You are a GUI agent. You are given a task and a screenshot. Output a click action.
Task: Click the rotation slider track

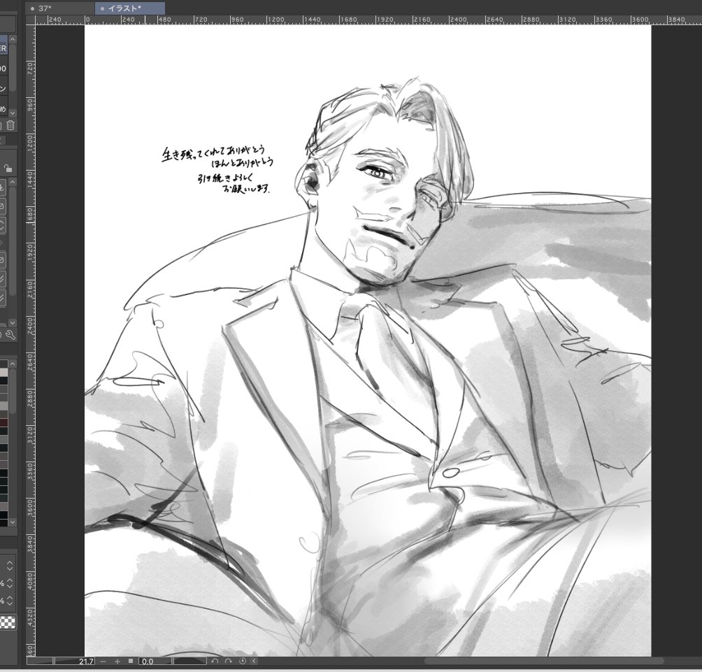(190, 662)
